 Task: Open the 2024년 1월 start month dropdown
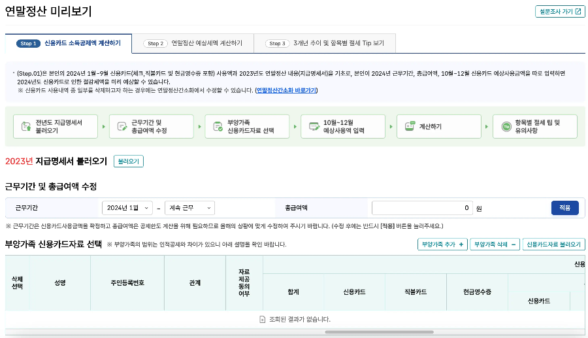coord(127,208)
